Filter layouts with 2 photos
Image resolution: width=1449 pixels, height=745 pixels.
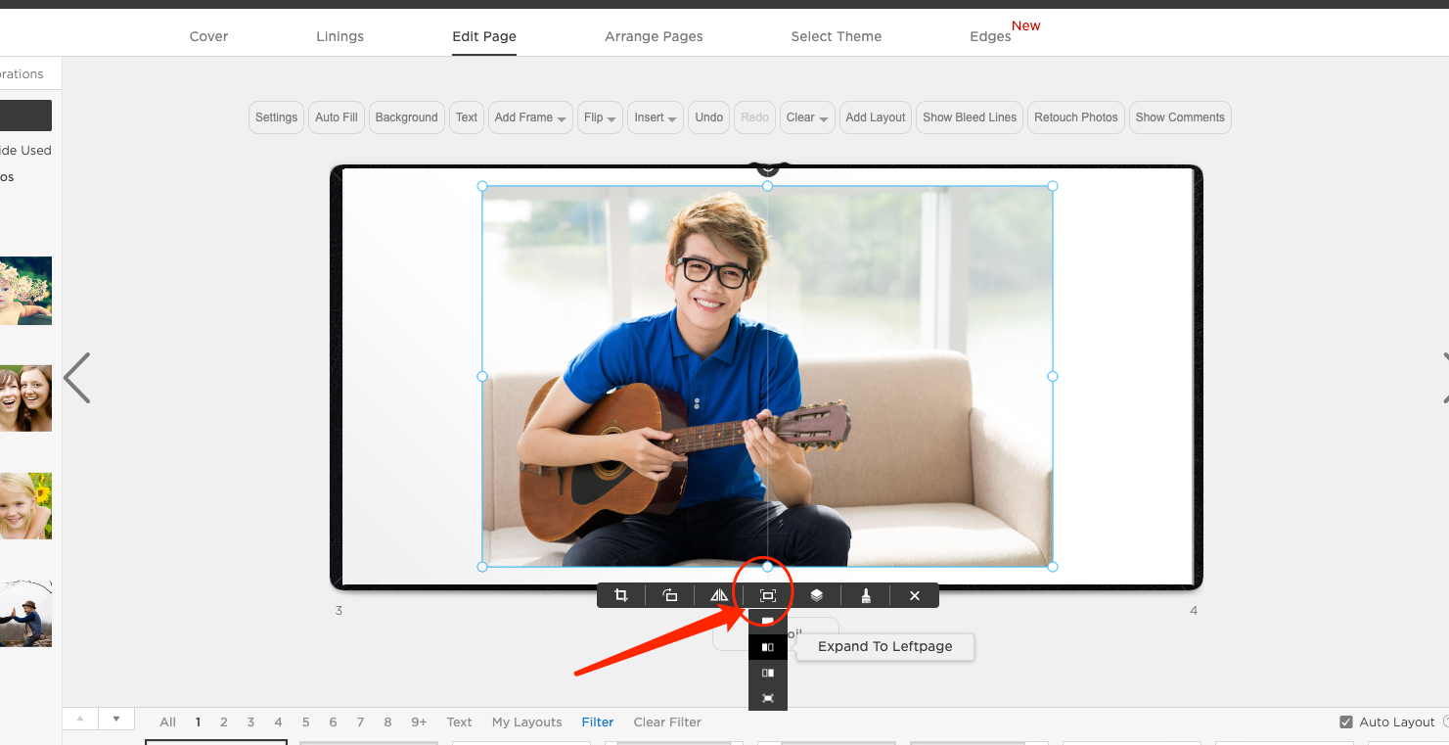[224, 722]
